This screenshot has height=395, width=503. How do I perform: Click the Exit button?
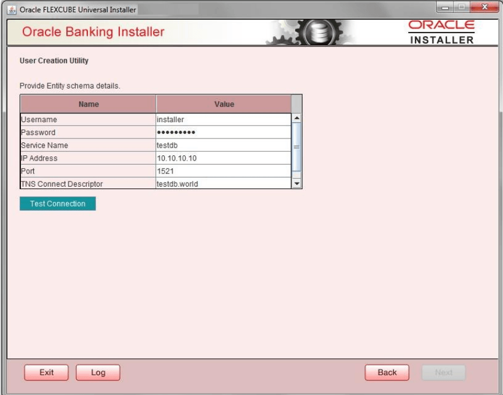(x=47, y=372)
